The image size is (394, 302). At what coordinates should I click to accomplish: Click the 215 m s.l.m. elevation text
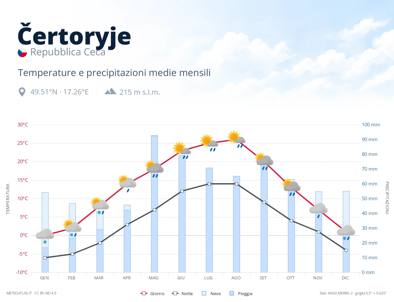[140, 92]
